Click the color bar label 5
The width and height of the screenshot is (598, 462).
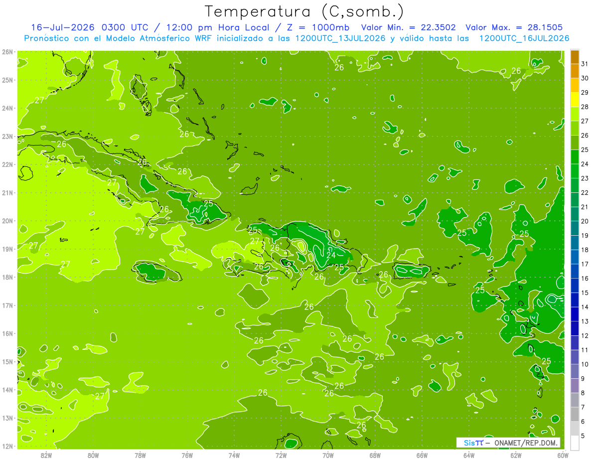click(583, 436)
